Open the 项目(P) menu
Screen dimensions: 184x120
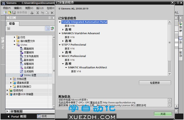click(7, 8)
